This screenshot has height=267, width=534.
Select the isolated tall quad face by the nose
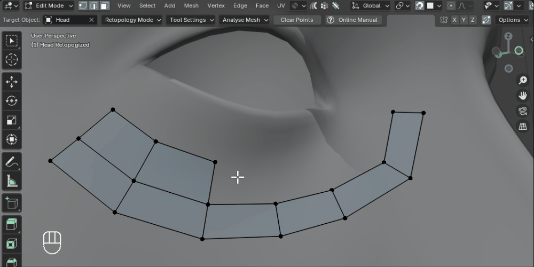point(404,143)
